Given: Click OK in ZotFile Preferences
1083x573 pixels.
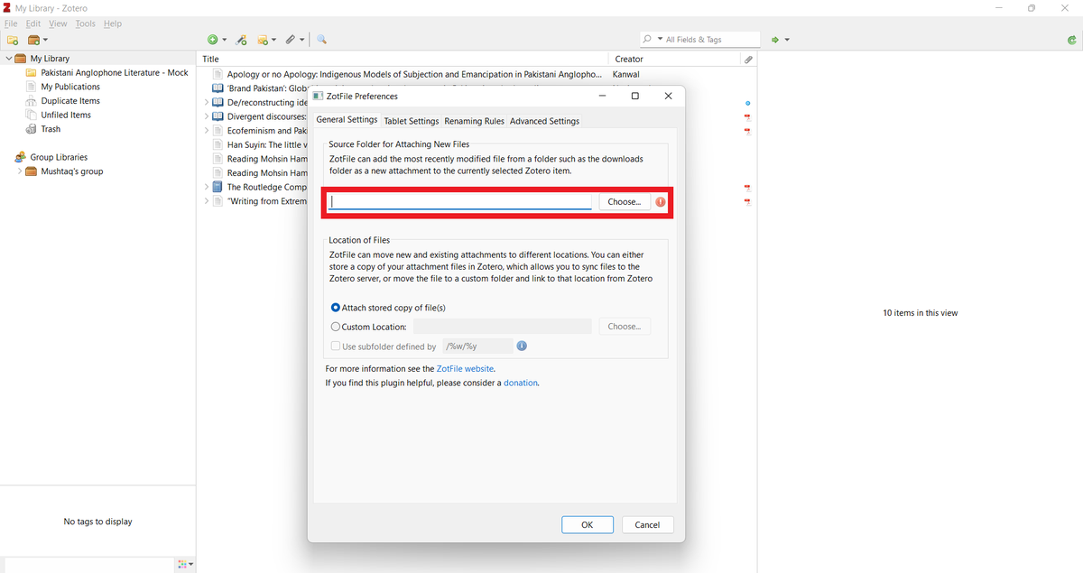Looking at the screenshot, I should pyautogui.click(x=588, y=524).
